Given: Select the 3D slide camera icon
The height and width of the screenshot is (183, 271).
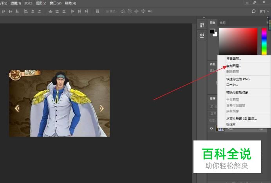Looking at the screenshot, I should click(x=143, y=11).
